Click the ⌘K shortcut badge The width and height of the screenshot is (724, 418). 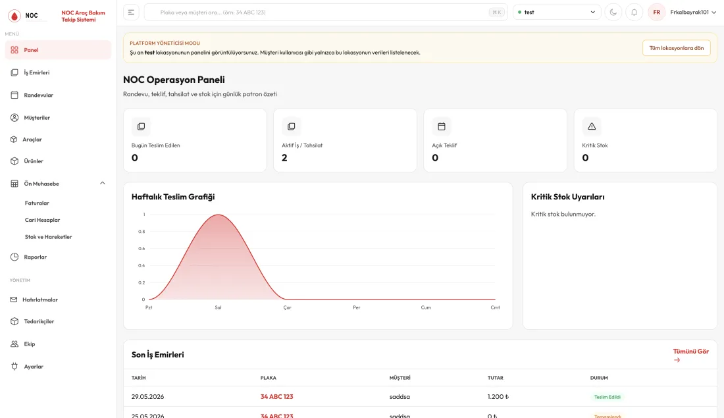click(497, 13)
